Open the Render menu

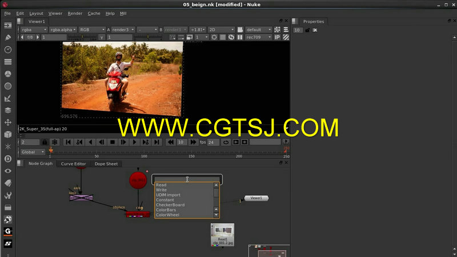coord(75,13)
